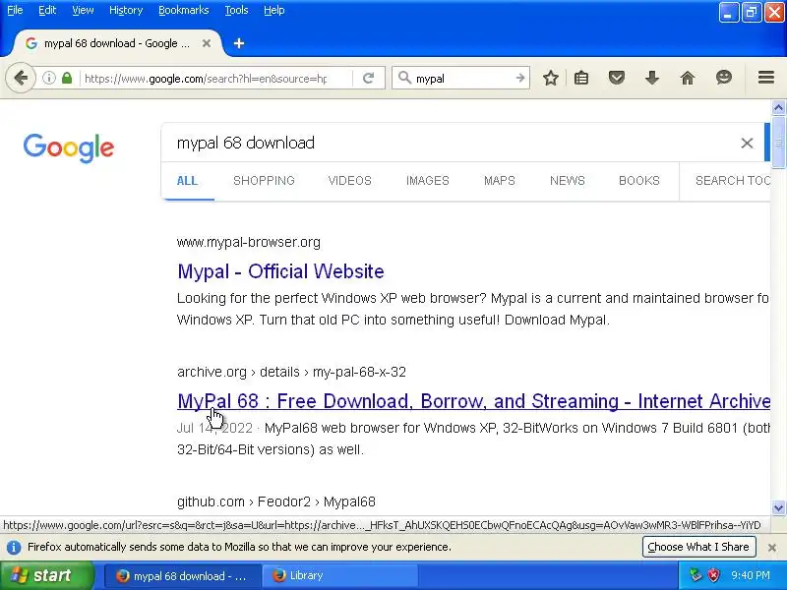Switch to the BOOKS results tab
Viewport: 787px width, 590px height.
[638, 181]
